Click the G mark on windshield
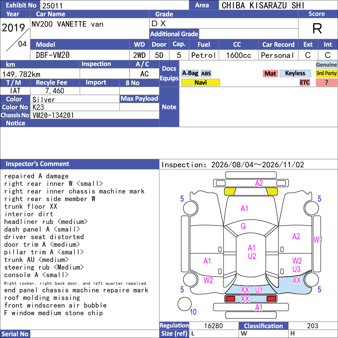The image size is (338, 338). tap(243, 226)
